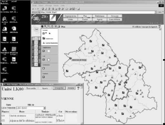The height and width of the screenshot is (125, 165).
Task: Click scroll-down arrow in Unité LK00 window
Action: [x=82, y=123]
